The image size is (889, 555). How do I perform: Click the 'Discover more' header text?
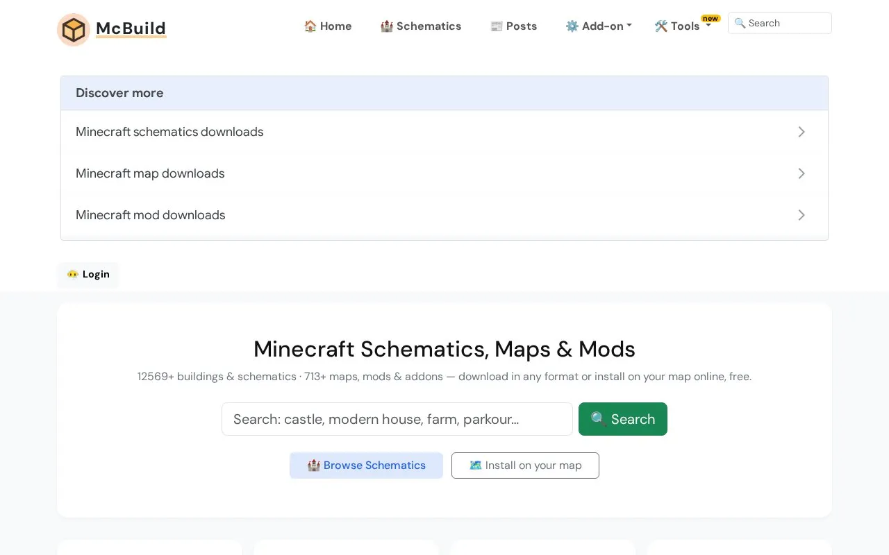[119, 93]
